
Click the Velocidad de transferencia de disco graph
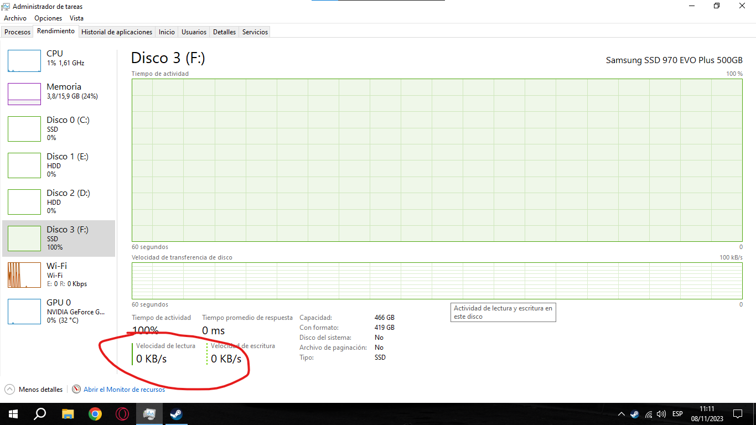pyautogui.click(x=437, y=281)
